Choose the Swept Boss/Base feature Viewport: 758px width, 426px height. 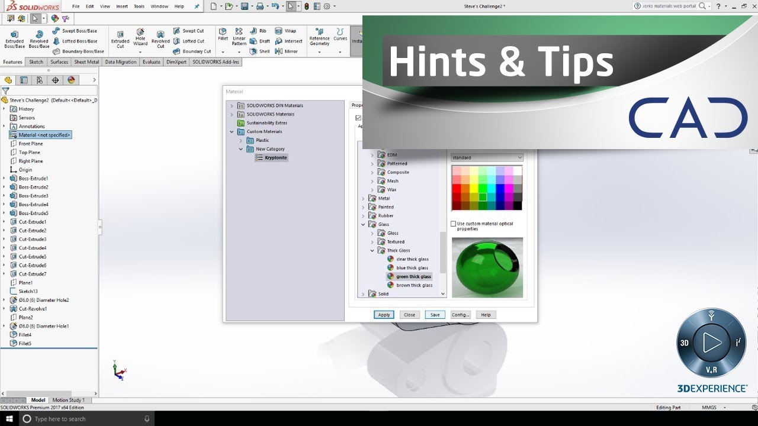point(75,31)
